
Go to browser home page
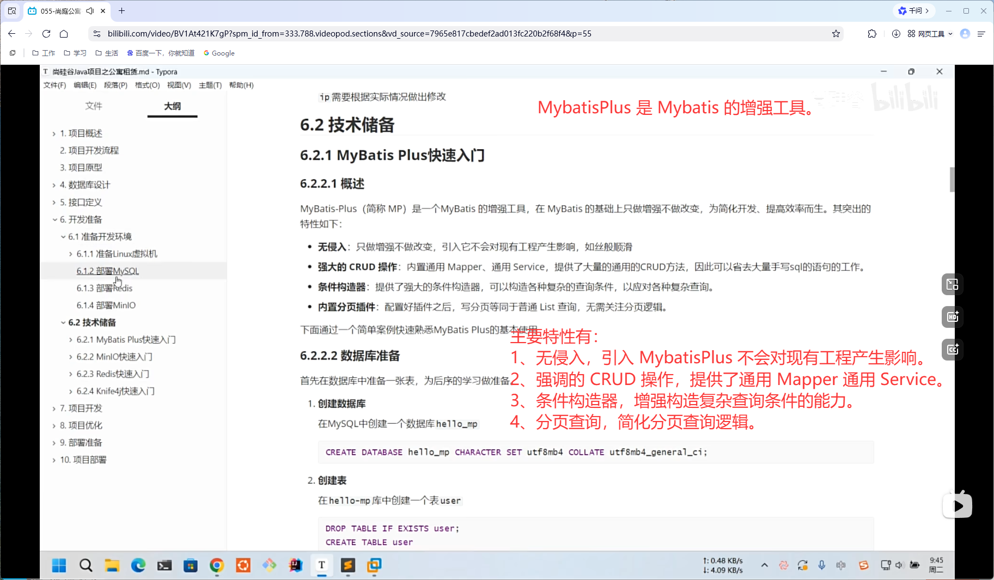[64, 34]
